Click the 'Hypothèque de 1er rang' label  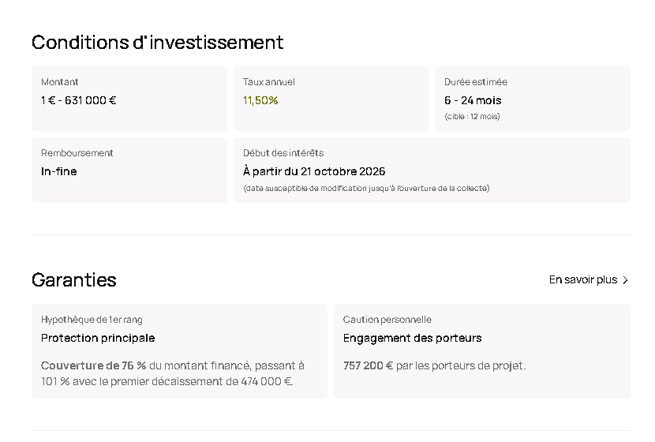pyautogui.click(x=92, y=320)
